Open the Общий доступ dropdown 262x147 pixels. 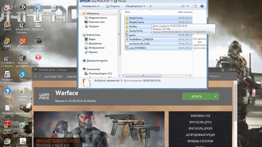tap(135, 6)
